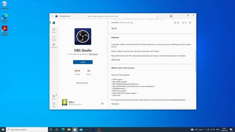Click "* Native RIST/SRT output support" line

pos(124,93)
